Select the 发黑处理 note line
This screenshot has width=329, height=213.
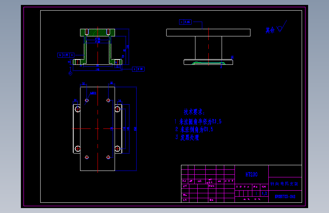coord(187,138)
